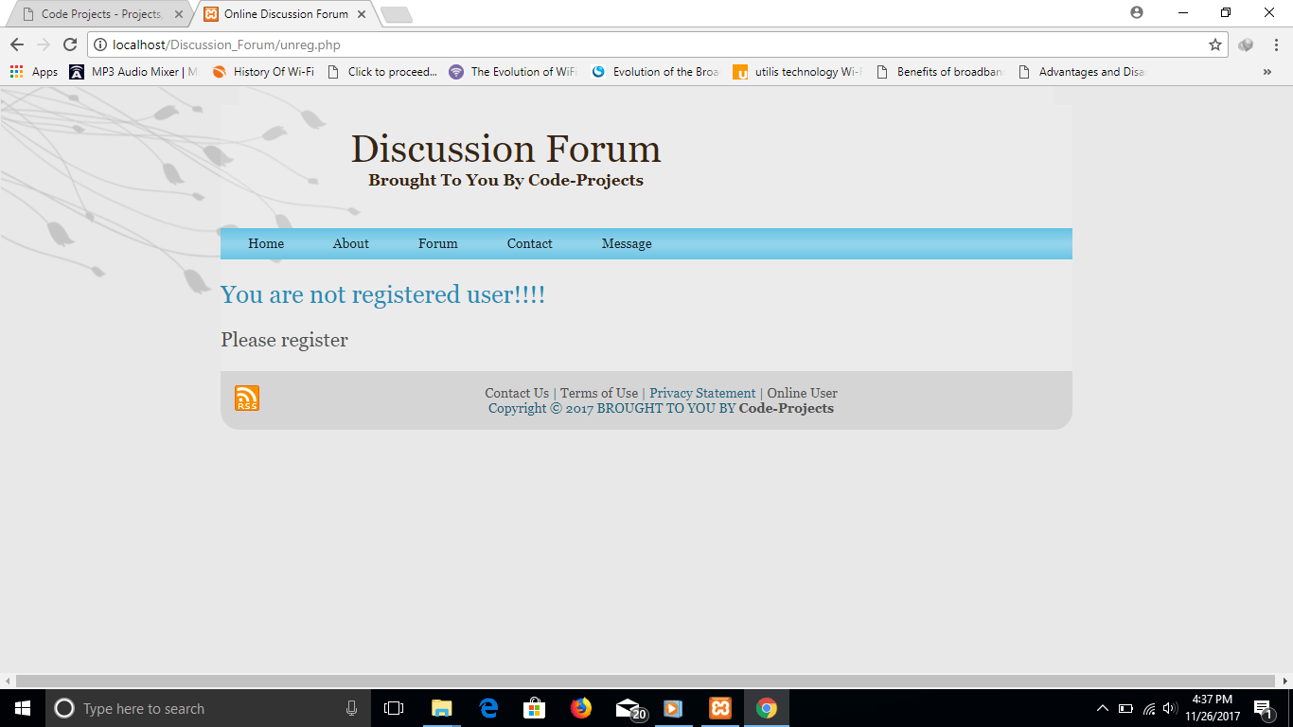Open XAMPP control panel from the taskbar
The image size is (1293, 727).
[720, 707]
